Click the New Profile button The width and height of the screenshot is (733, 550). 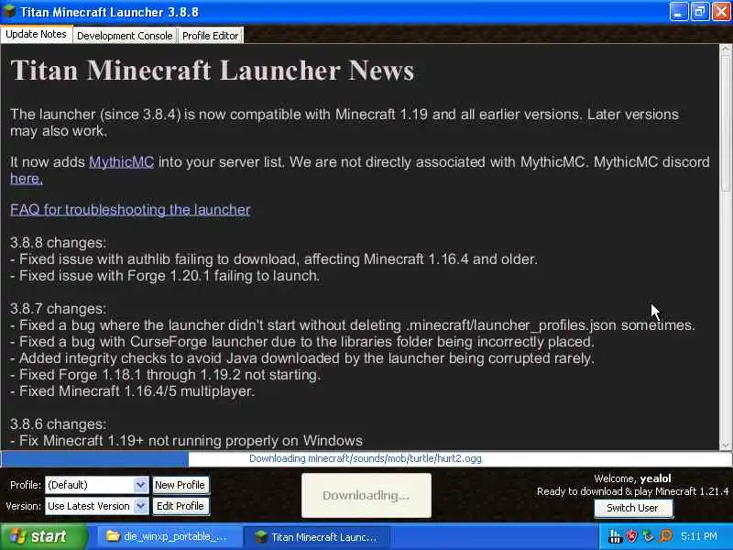click(180, 485)
